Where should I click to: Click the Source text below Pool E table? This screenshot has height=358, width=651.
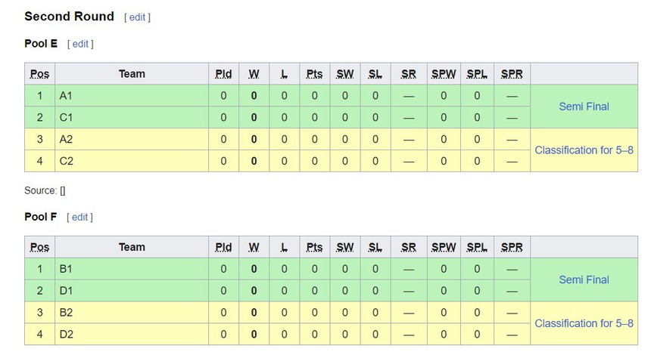[x=45, y=191]
